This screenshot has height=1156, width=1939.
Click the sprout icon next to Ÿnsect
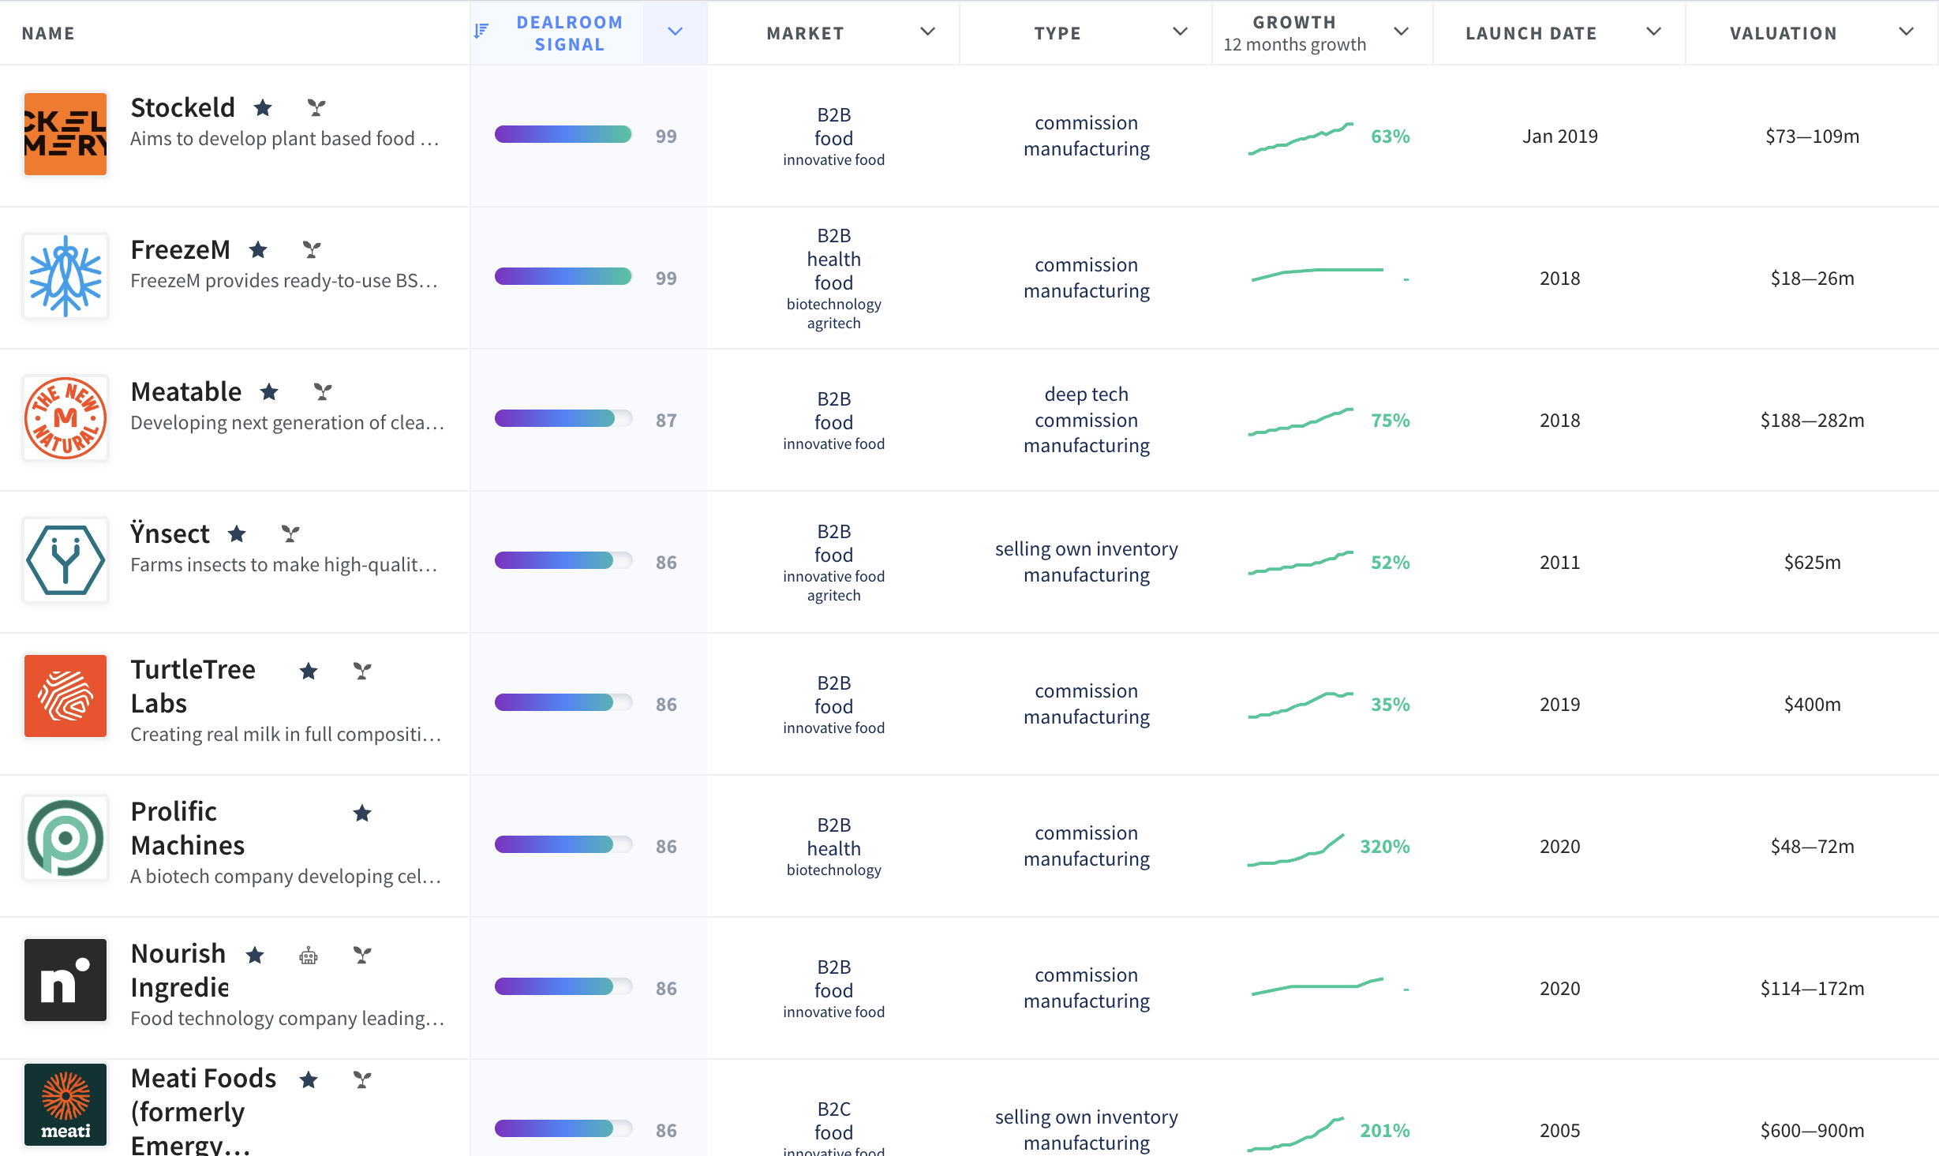[290, 533]
